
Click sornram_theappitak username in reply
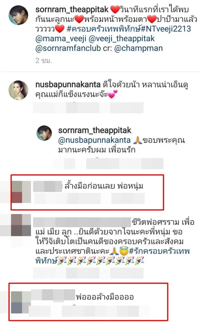pos(95,130)
